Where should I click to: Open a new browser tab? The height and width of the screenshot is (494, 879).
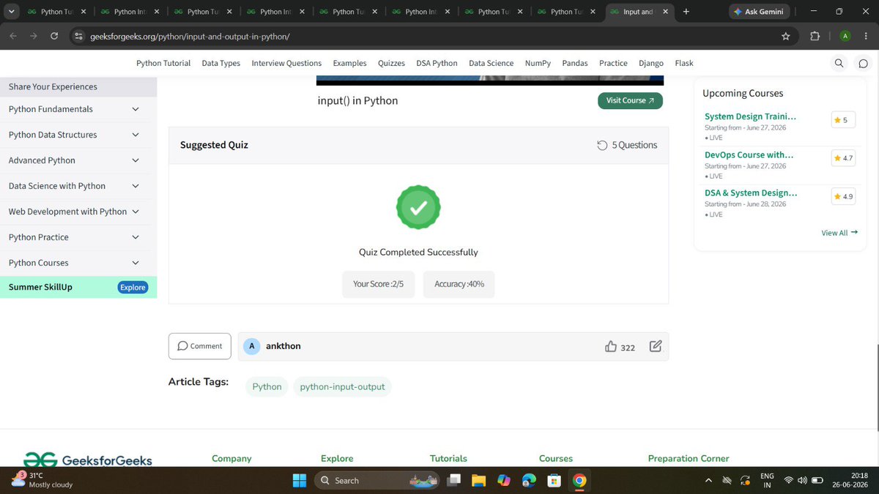[686, 12]
